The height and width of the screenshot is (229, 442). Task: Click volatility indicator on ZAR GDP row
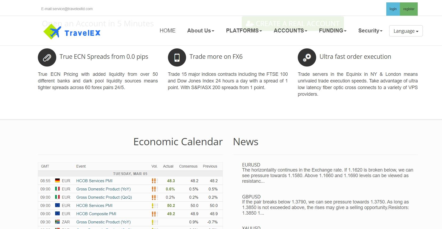pyautogui.click(x=155, y=222)
